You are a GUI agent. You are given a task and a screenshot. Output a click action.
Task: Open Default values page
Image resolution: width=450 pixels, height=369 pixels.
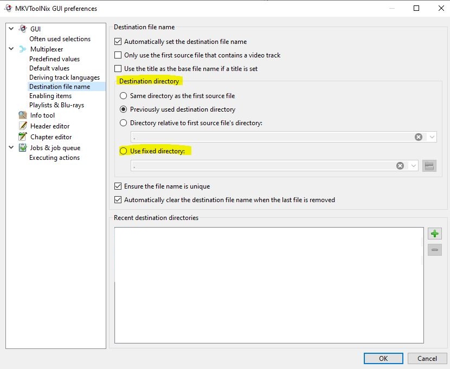pos(49,68)
